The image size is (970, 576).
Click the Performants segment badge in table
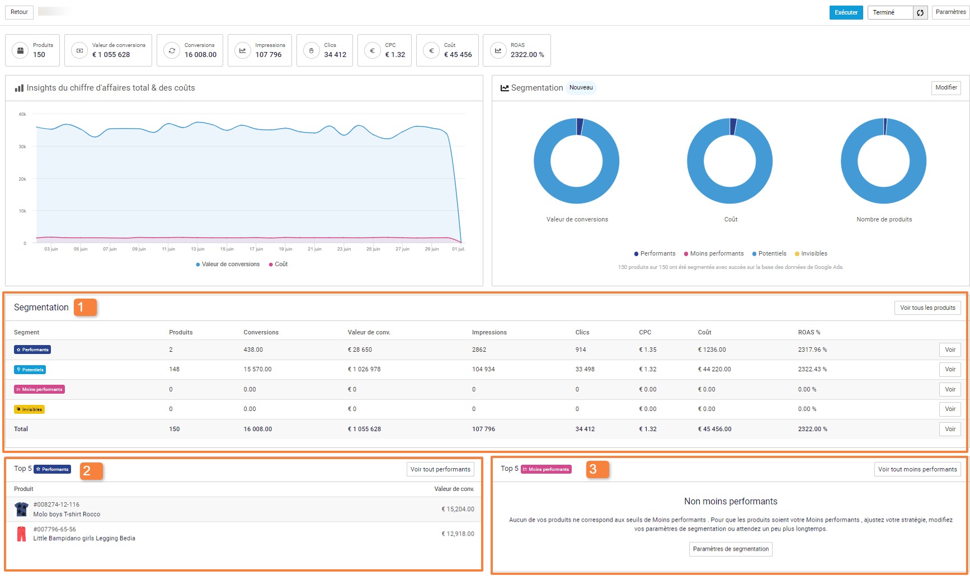click(x=32, y=350)
